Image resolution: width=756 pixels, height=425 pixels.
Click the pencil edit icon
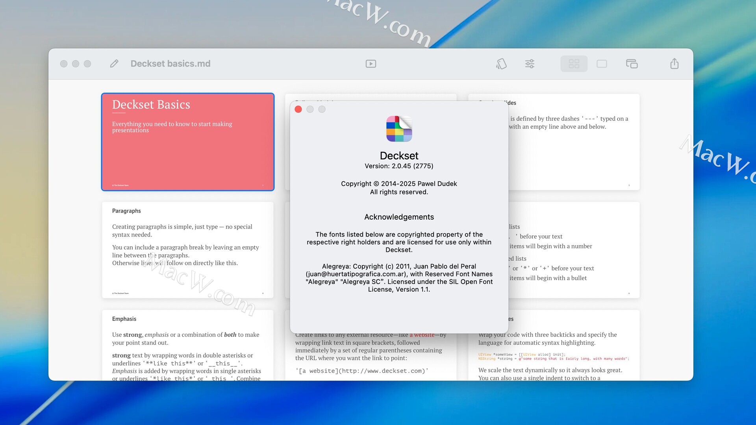(x=114, y=64)
